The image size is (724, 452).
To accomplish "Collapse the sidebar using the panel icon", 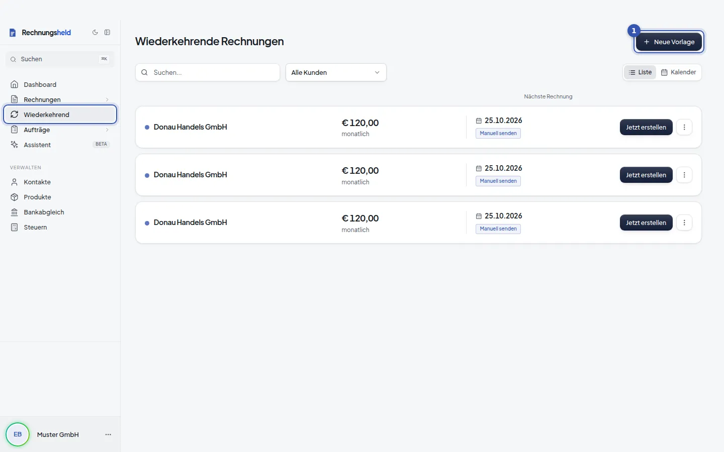I will [x=107, y=33].
